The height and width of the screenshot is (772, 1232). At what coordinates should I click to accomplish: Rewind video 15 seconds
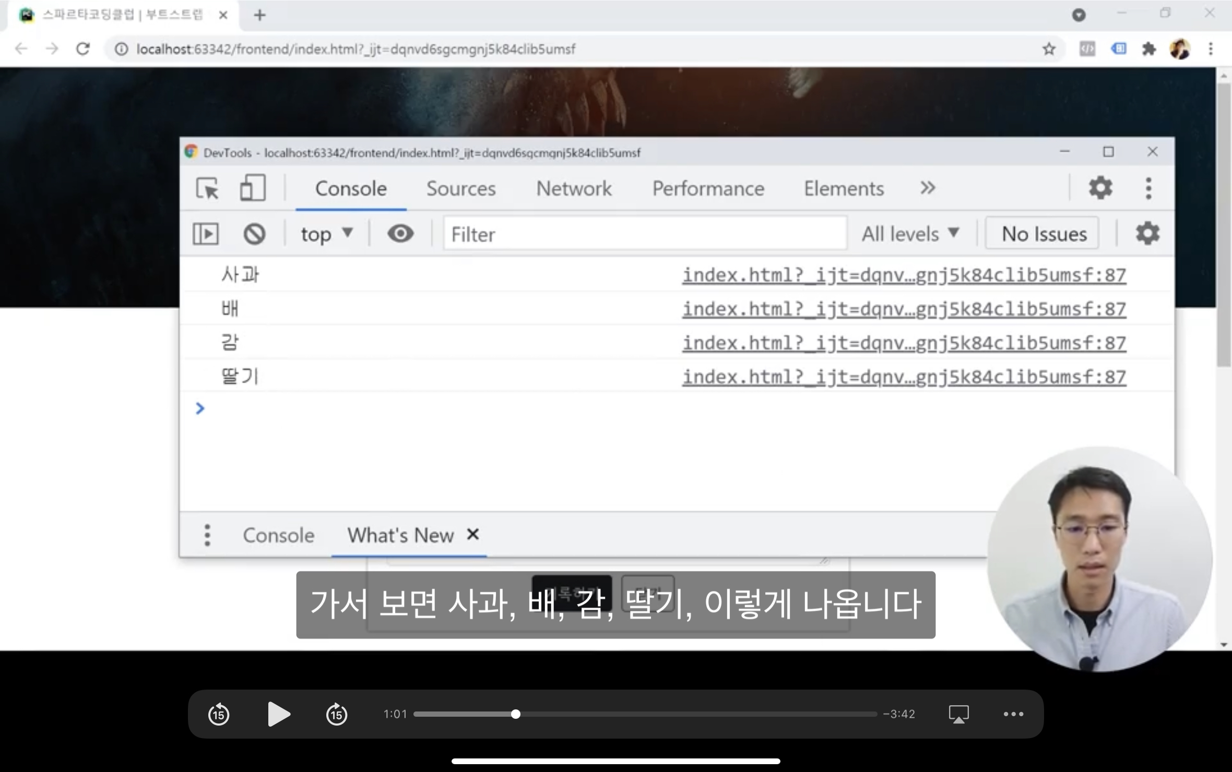(219, 714)
